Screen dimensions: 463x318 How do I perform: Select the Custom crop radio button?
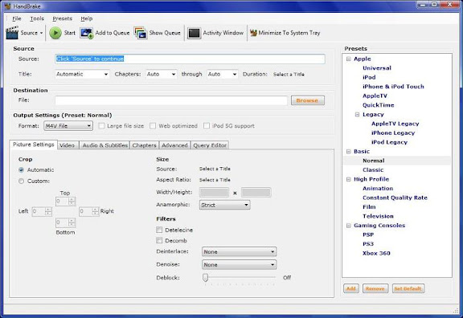tap(21, 181)
